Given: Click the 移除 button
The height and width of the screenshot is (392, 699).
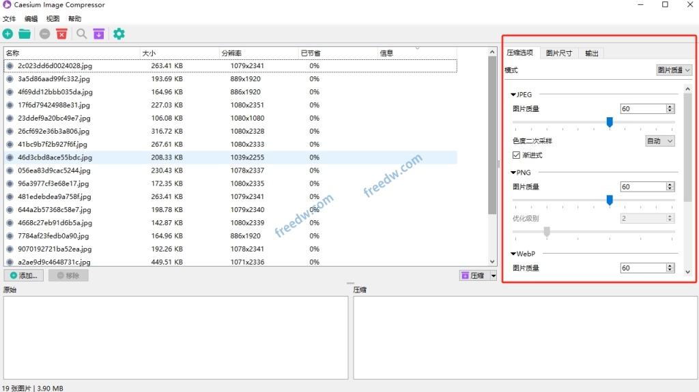Looking at the screenshot, I should click(x=68, y=275).
